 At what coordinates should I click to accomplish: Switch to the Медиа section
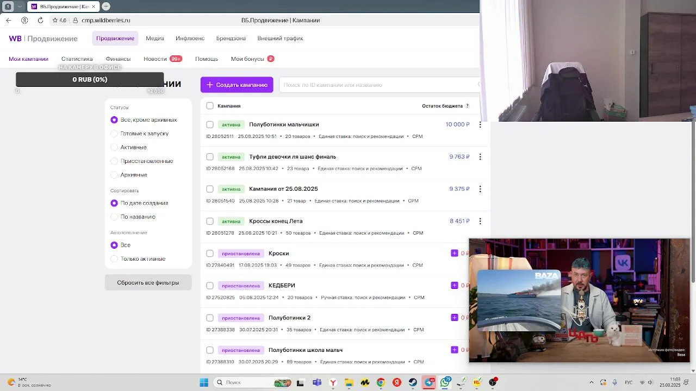coord(155,39)
